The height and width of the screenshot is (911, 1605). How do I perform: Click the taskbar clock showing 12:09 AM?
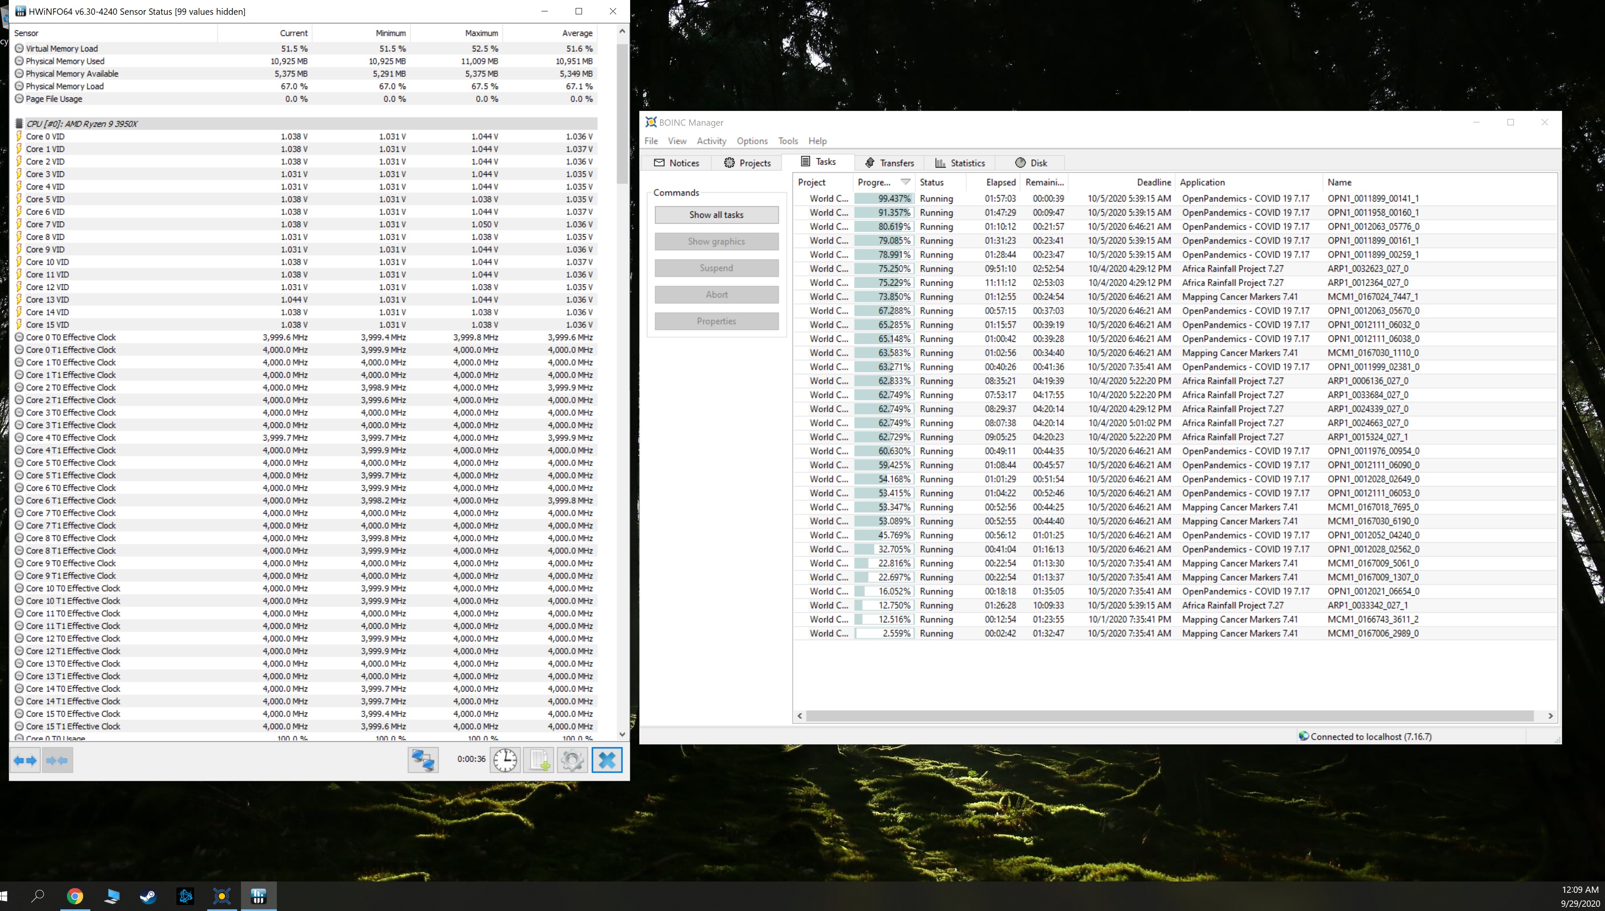click(x=1580, y=890)
